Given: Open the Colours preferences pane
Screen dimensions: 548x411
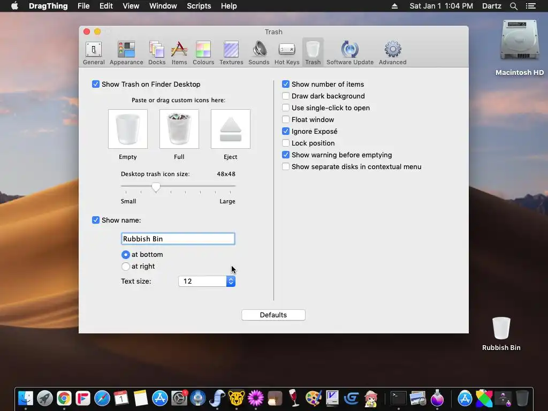Looking at the screenshot, I should 203,53.
